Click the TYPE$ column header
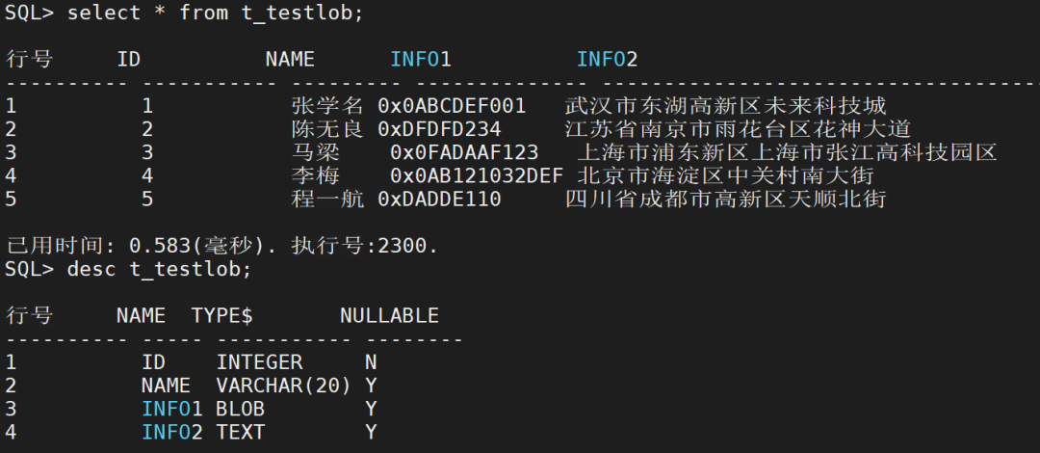1040x453 pixels. tap(222, 316)
